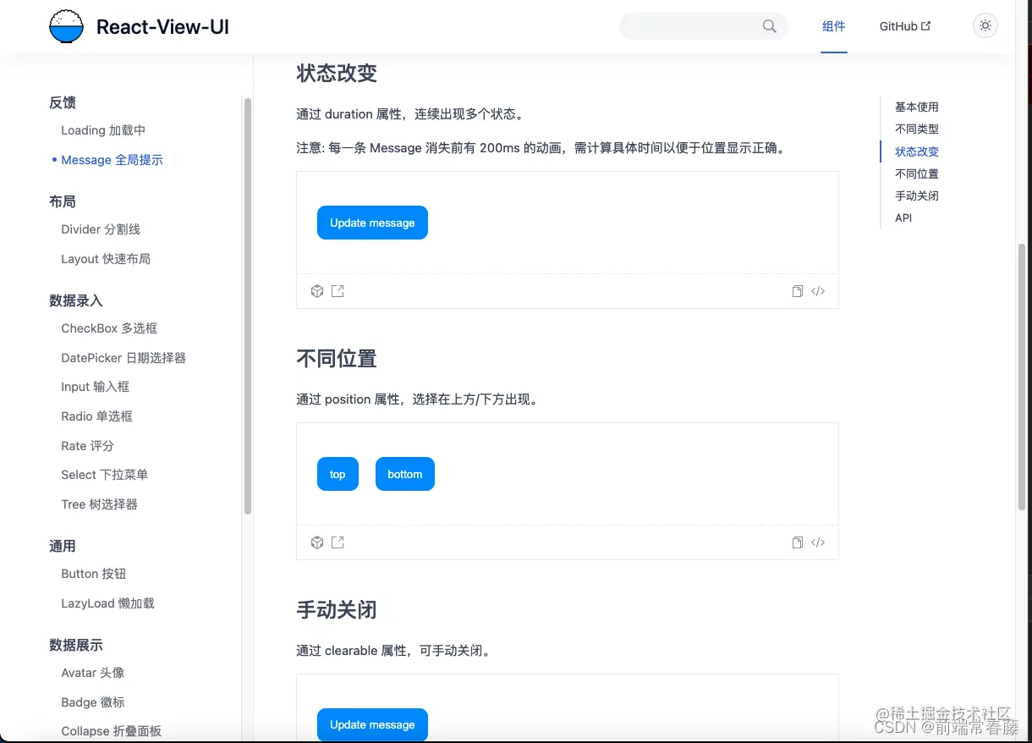Show the code for the 不同位置 example

coord(817,542)
